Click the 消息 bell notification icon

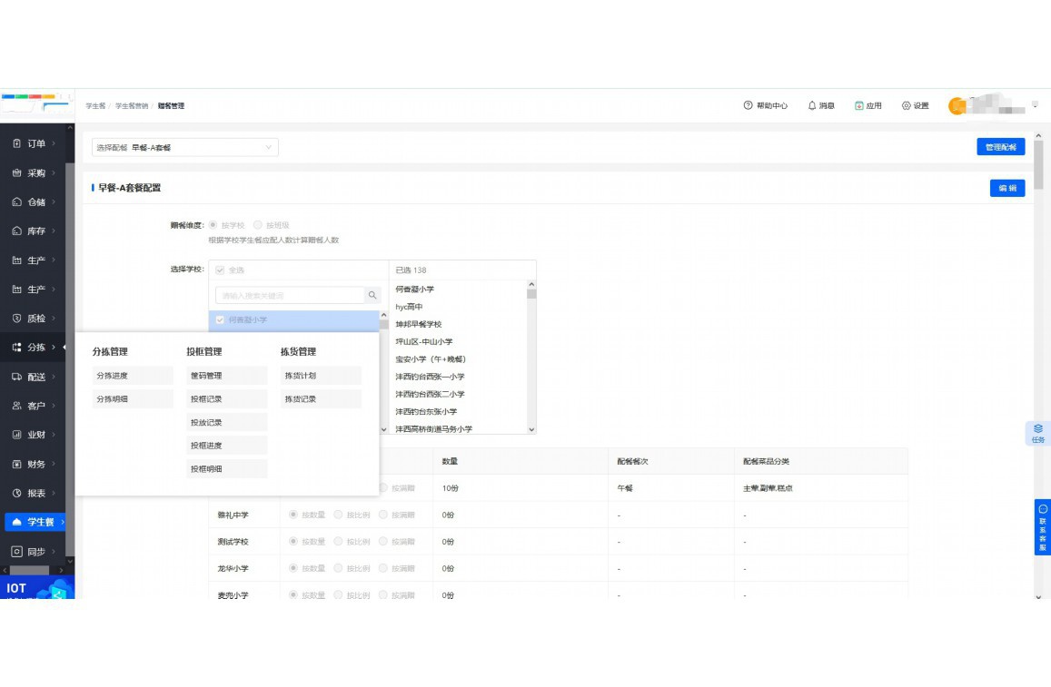pos(812,106)
